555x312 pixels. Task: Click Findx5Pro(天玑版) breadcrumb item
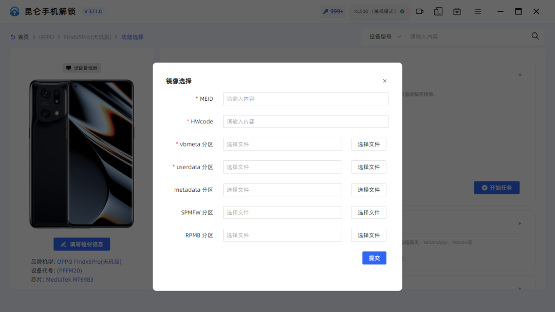pos(87,37)
